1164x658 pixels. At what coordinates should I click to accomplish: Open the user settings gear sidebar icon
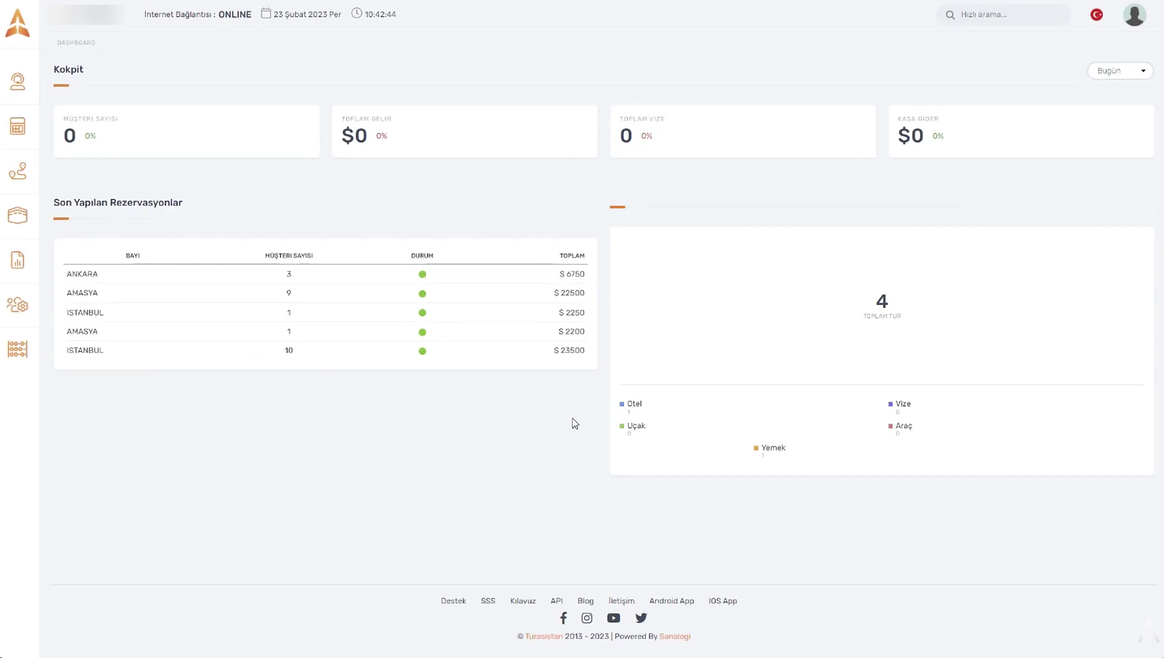(18, 305)
